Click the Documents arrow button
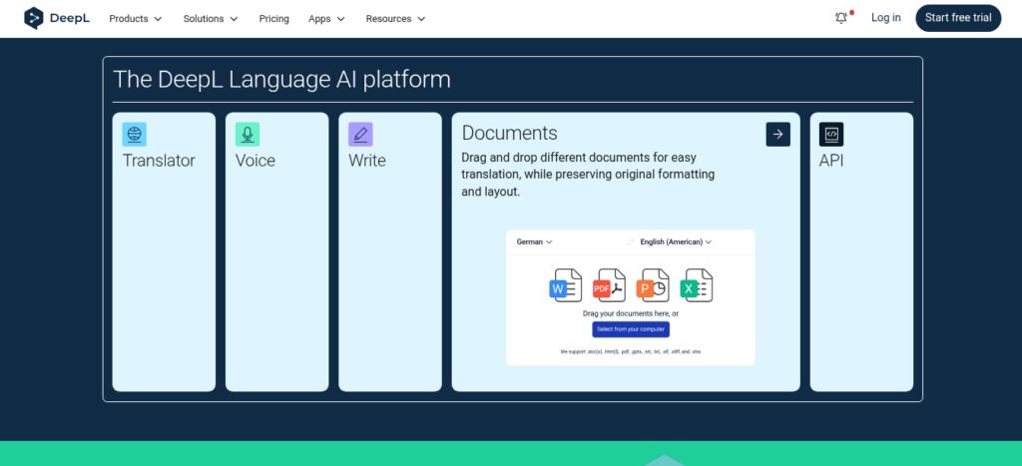Viewport: 1022px width, 466px height. [x=778, y=135]
